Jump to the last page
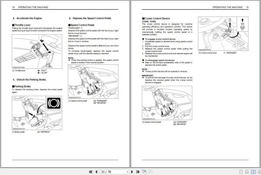261x175 pixels. [x=138, y=172]
